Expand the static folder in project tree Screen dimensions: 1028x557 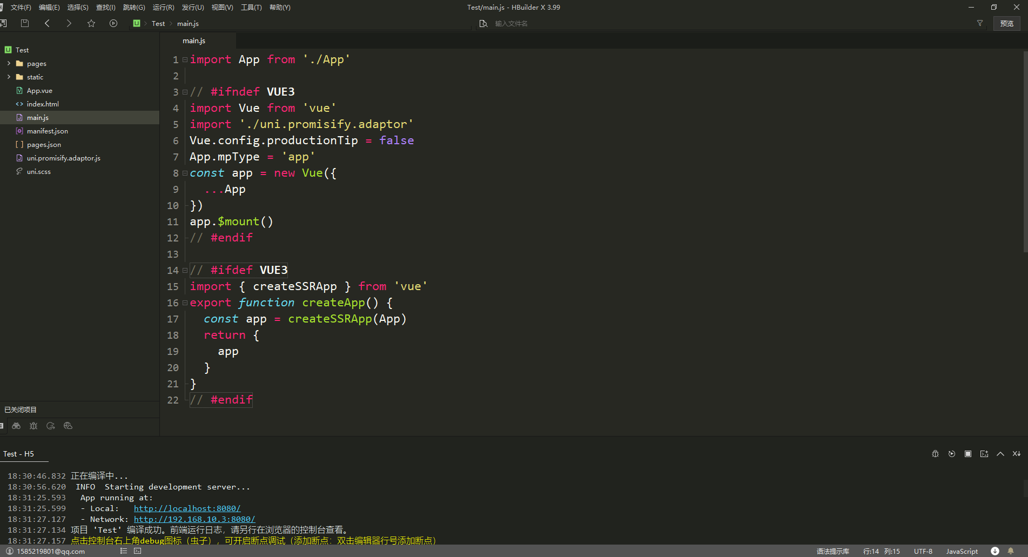point(9,77)
